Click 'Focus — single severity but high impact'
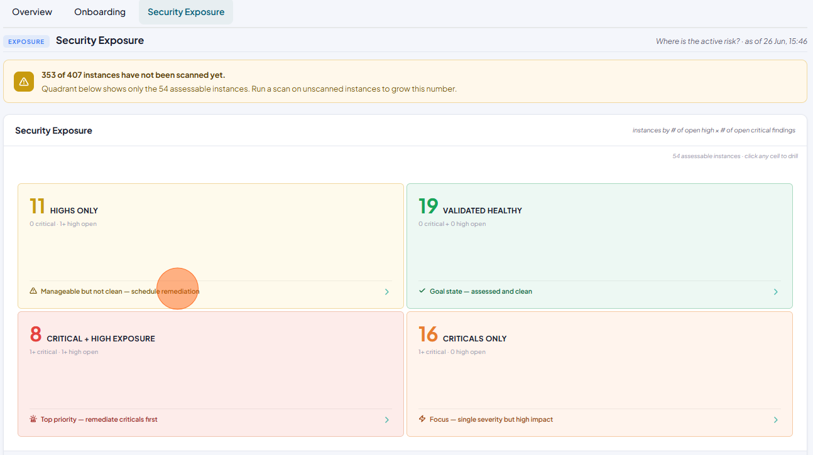The image size is (813, 455). tap(491, 419)
